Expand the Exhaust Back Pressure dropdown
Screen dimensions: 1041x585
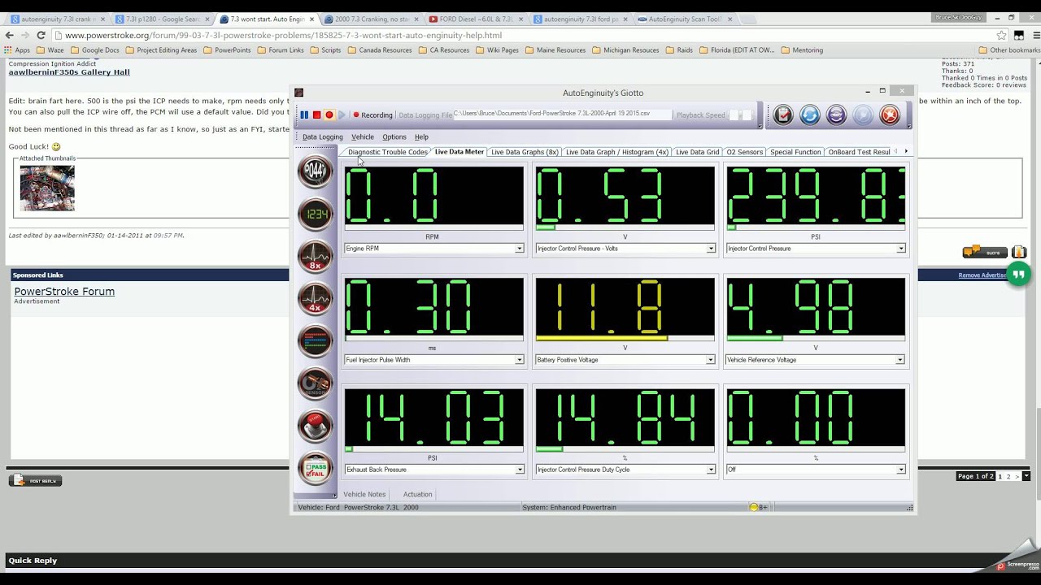520,470
